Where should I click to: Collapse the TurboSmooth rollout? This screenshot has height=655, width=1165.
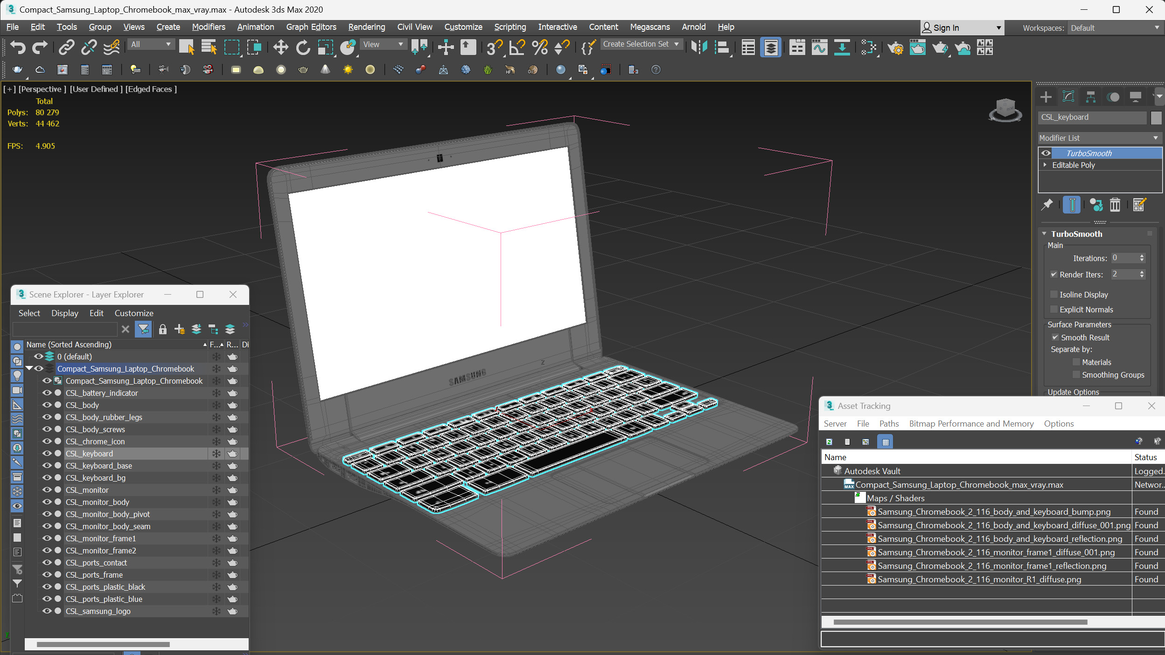pyautogui.click(x=1045, y=234)
